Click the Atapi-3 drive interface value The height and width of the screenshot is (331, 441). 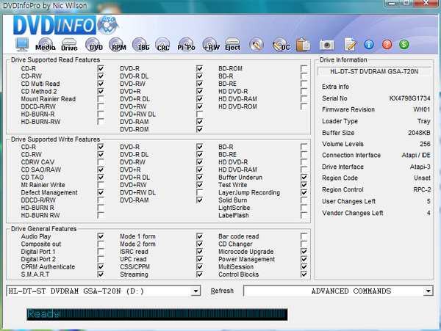[x=420, y=167]
